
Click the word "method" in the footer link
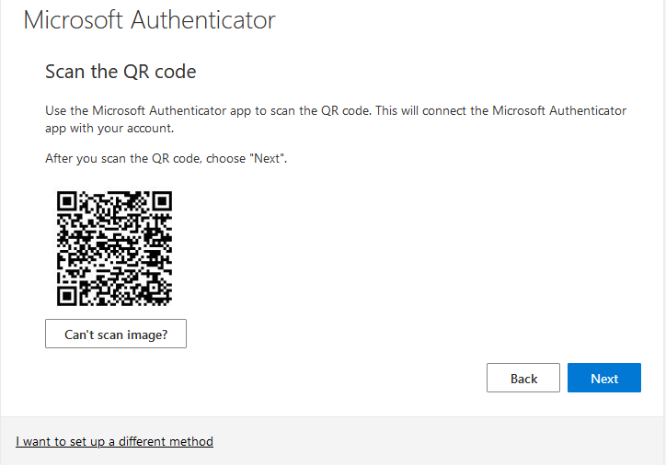[x=191, y=442]
